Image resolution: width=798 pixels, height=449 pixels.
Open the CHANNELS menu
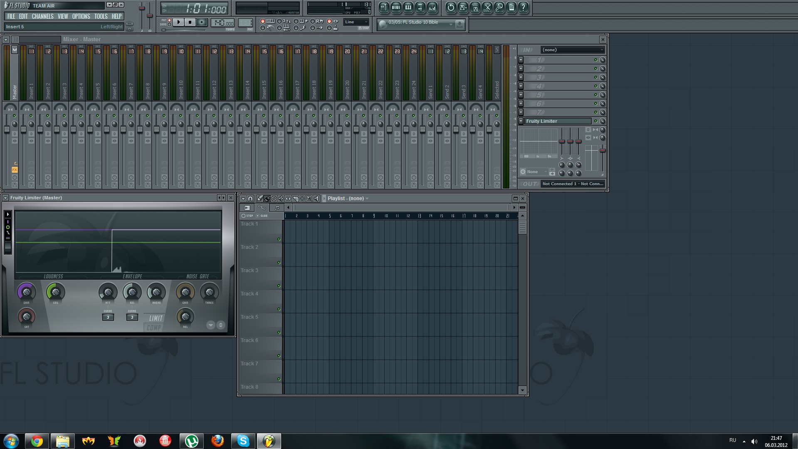pos(42,16)
